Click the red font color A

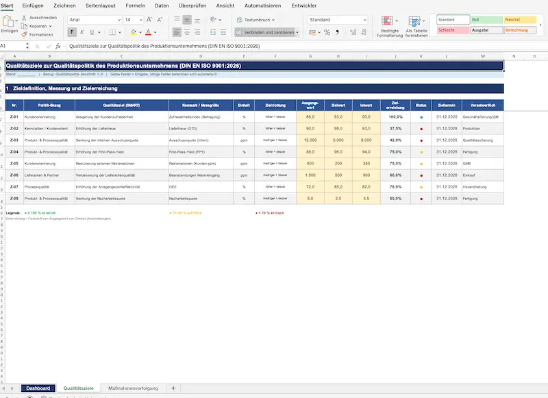148,32
